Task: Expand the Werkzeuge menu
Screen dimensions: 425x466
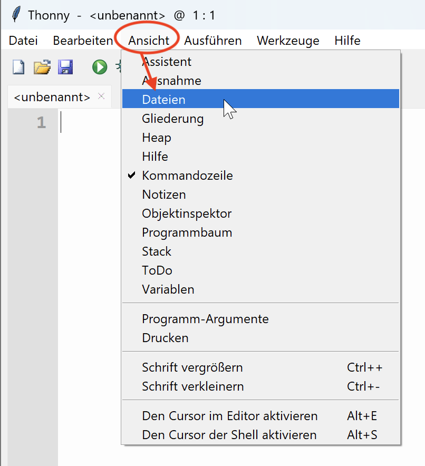Action: coord(288,41)
